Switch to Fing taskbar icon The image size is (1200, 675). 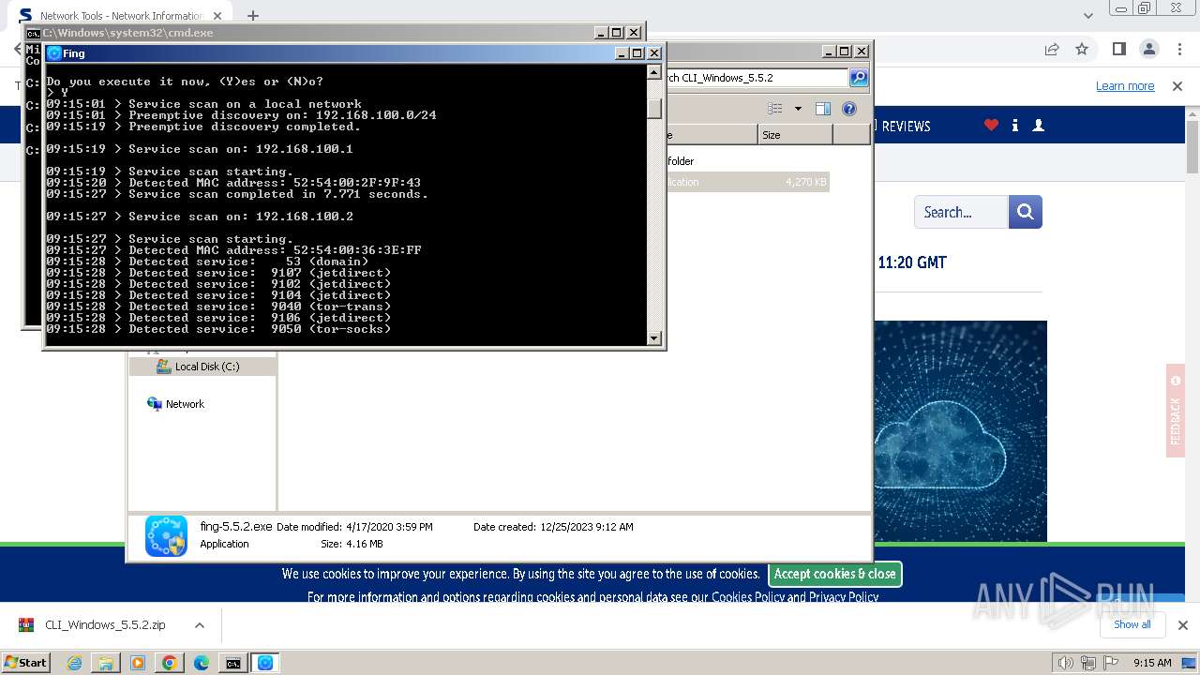(x=265, y=663)
